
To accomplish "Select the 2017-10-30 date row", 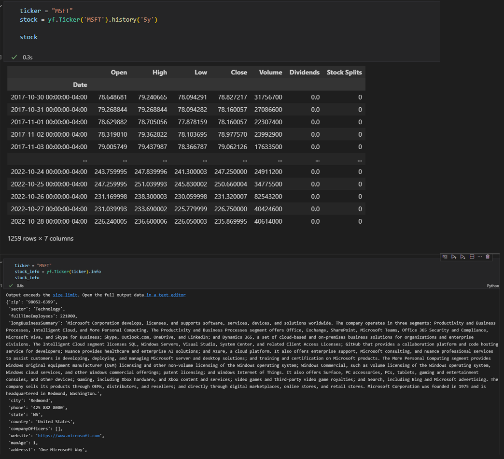I will [x=49, y=97].
